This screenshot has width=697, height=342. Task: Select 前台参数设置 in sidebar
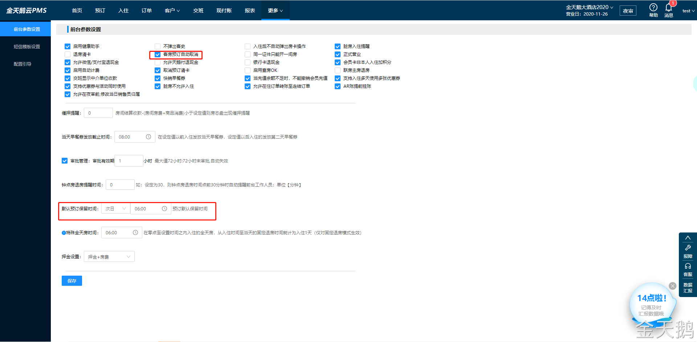coord(25,29)
